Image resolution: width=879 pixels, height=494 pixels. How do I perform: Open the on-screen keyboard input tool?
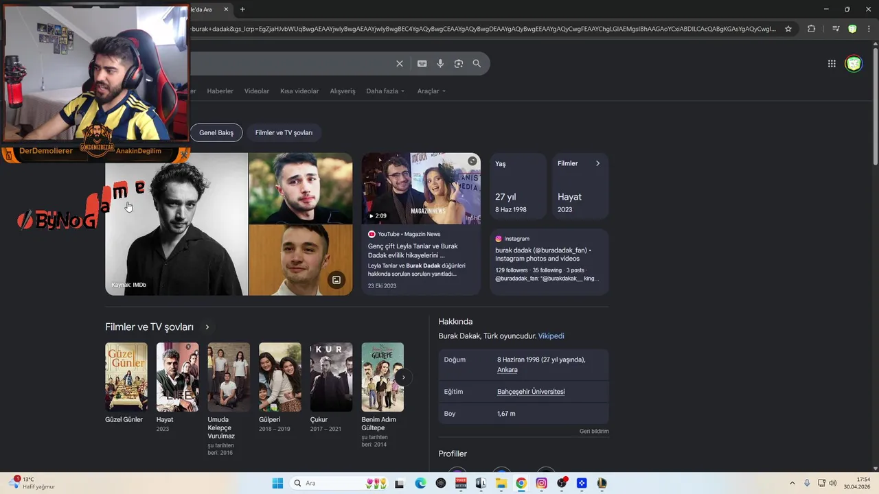(x=422, y=64)
